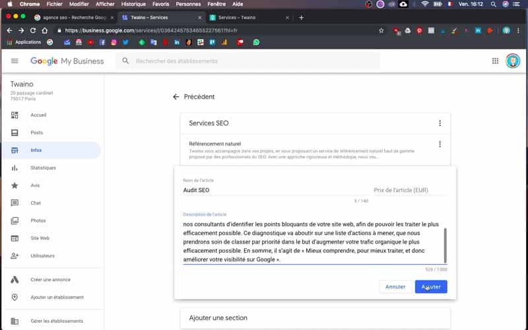Click the Précédent label
Image resolution: width=528 pixels, height=330 pixels.
tap(199, 97)
